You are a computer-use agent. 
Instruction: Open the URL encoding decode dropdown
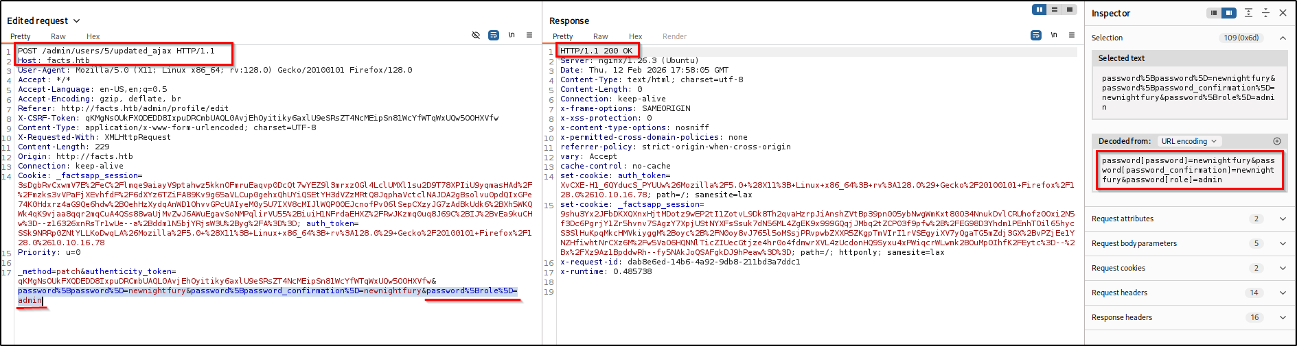click(1189, 141)
